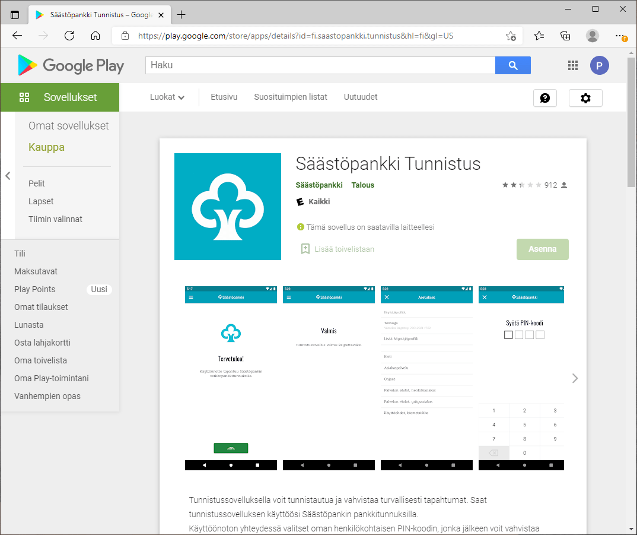Screen dimensions: 637x535
Task: Open the Valmis screenshot thumbnail
Action: tap(329, 378)
